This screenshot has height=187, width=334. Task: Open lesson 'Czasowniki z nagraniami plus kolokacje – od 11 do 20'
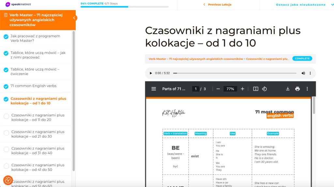tap(38, 118)
